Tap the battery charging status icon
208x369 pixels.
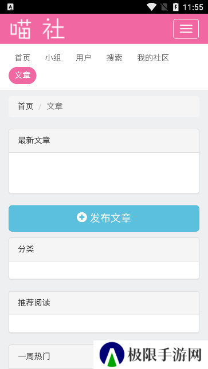[x=176, y=7]
